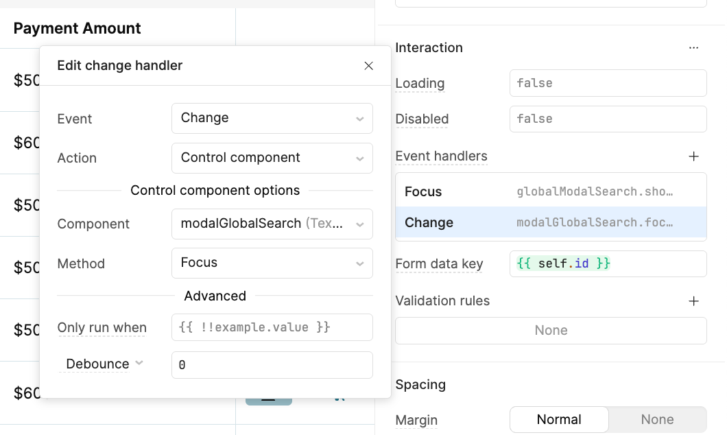Click the Disabled value field
The width and height of the screenshot is (727, 435).
coord(607,119)
